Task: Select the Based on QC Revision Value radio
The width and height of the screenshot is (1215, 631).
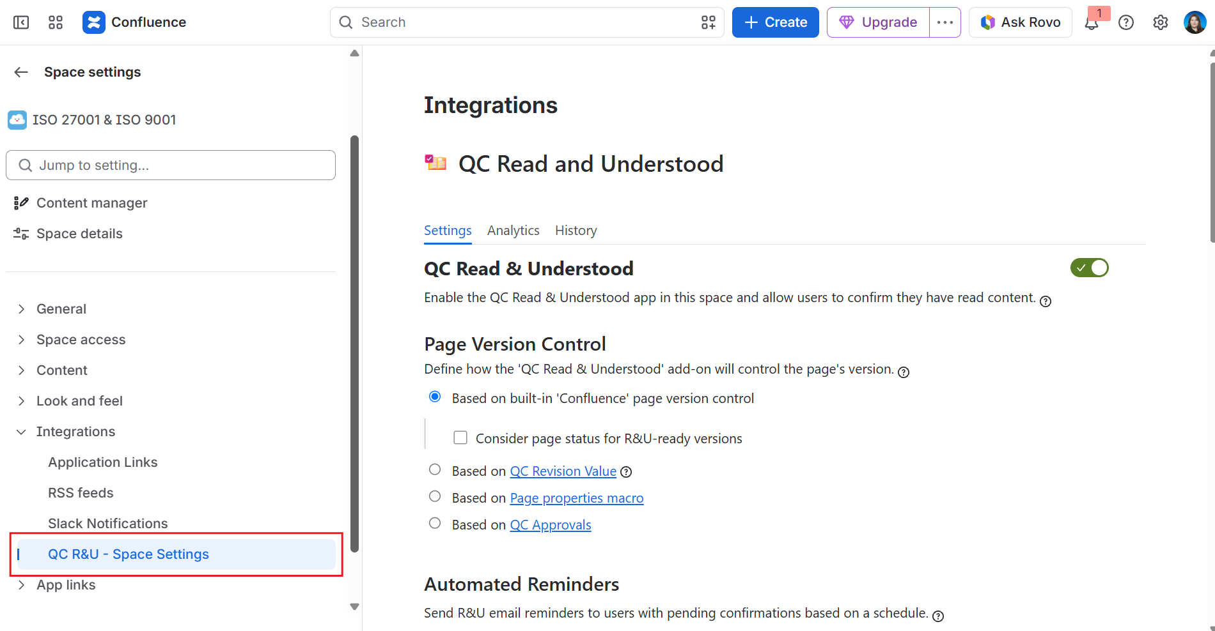Action: pos(435,469)
